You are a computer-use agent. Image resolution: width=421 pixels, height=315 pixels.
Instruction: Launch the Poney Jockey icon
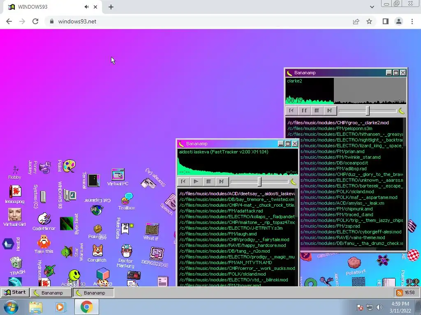44,167
